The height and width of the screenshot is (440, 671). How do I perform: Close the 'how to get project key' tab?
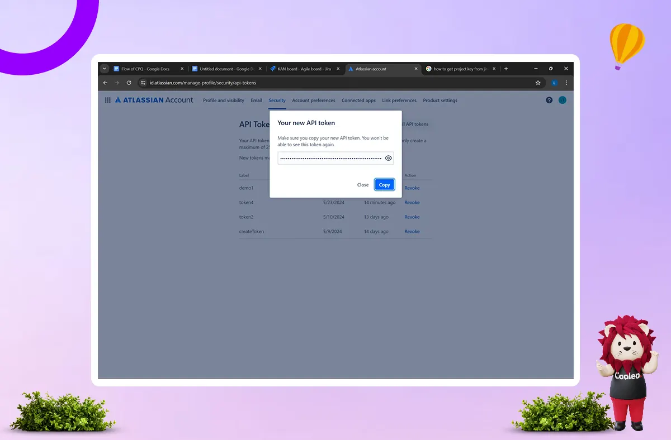tap(494, 69)
